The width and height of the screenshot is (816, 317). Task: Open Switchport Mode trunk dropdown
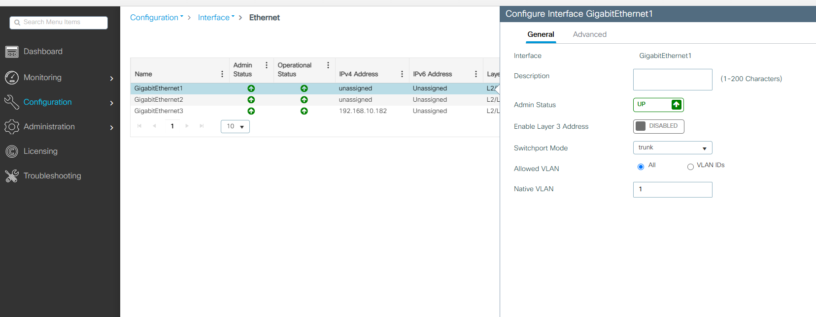[x=673, y=148]
